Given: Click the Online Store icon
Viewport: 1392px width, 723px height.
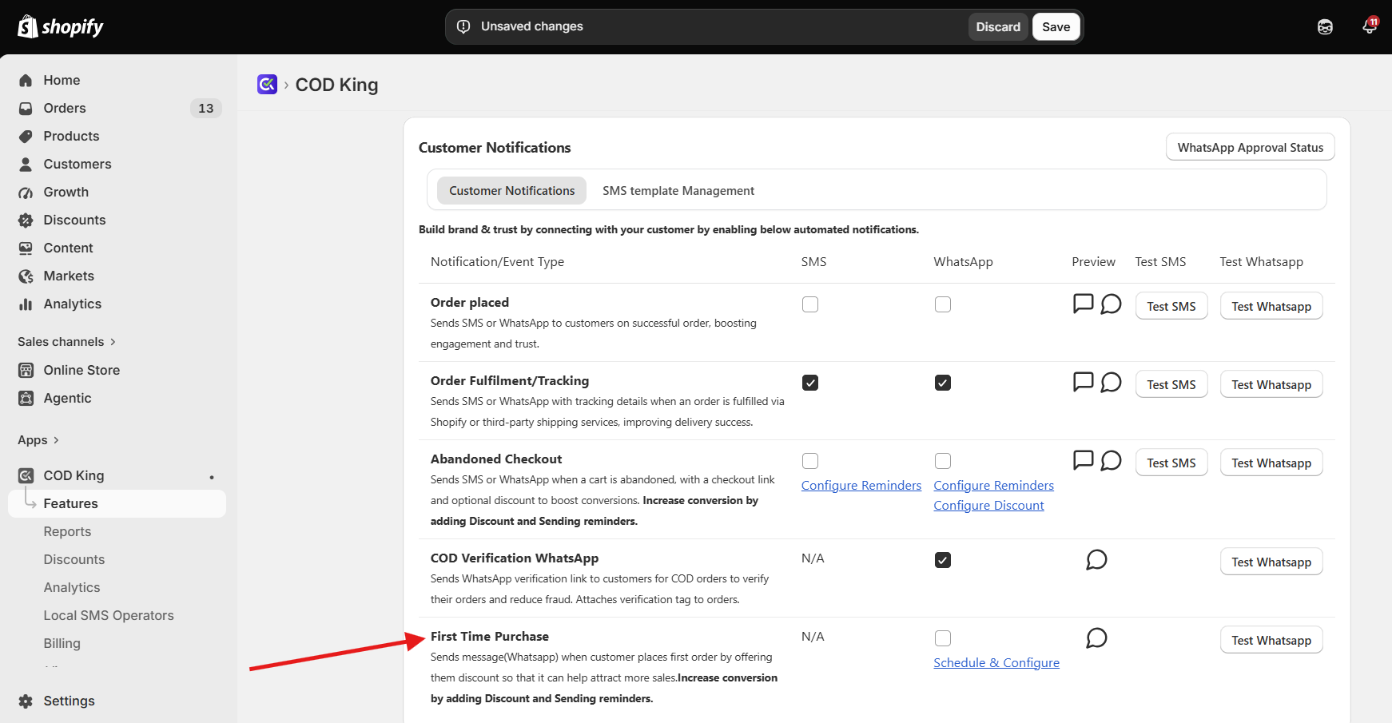Looking at the screenshot, I should click(26, 370).
